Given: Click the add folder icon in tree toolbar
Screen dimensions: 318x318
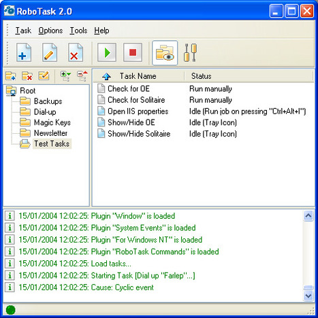Looking at the screenshot, I should 11,76.
